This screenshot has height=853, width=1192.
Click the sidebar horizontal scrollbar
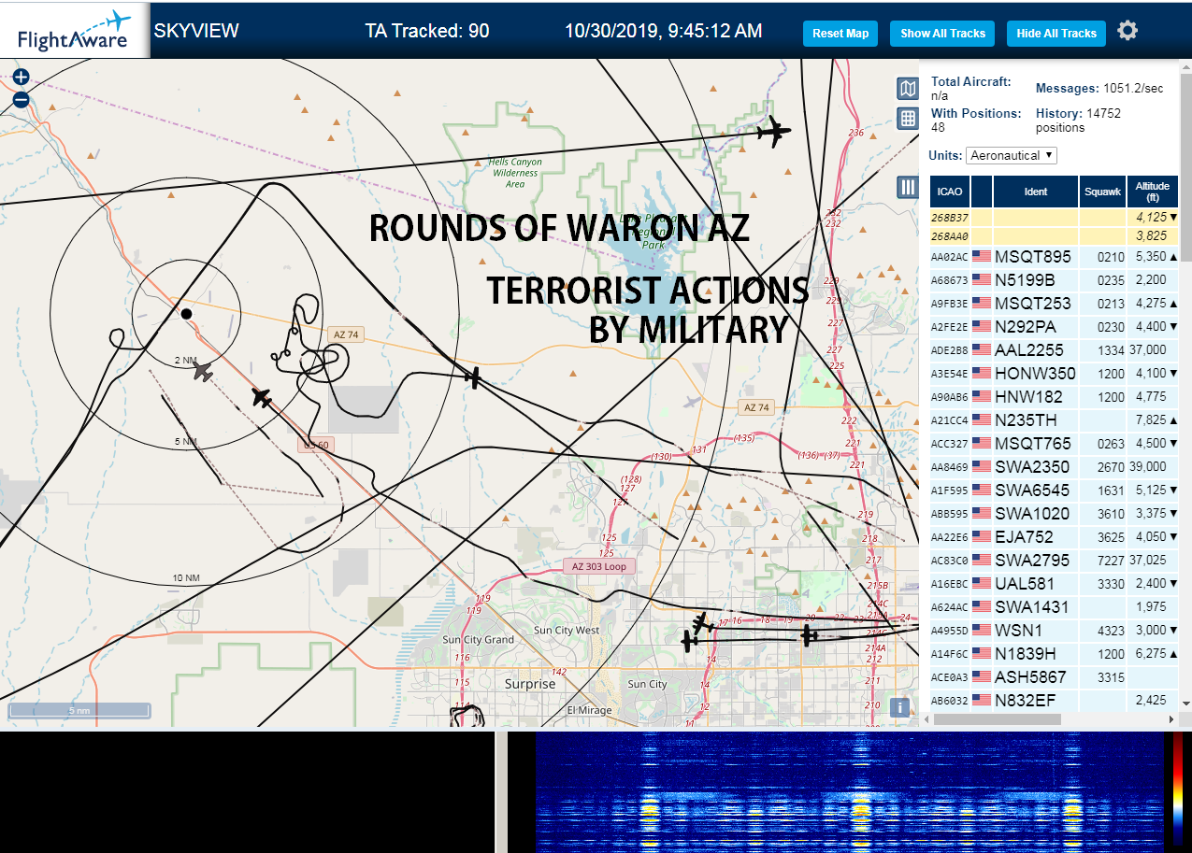[997, 719]
